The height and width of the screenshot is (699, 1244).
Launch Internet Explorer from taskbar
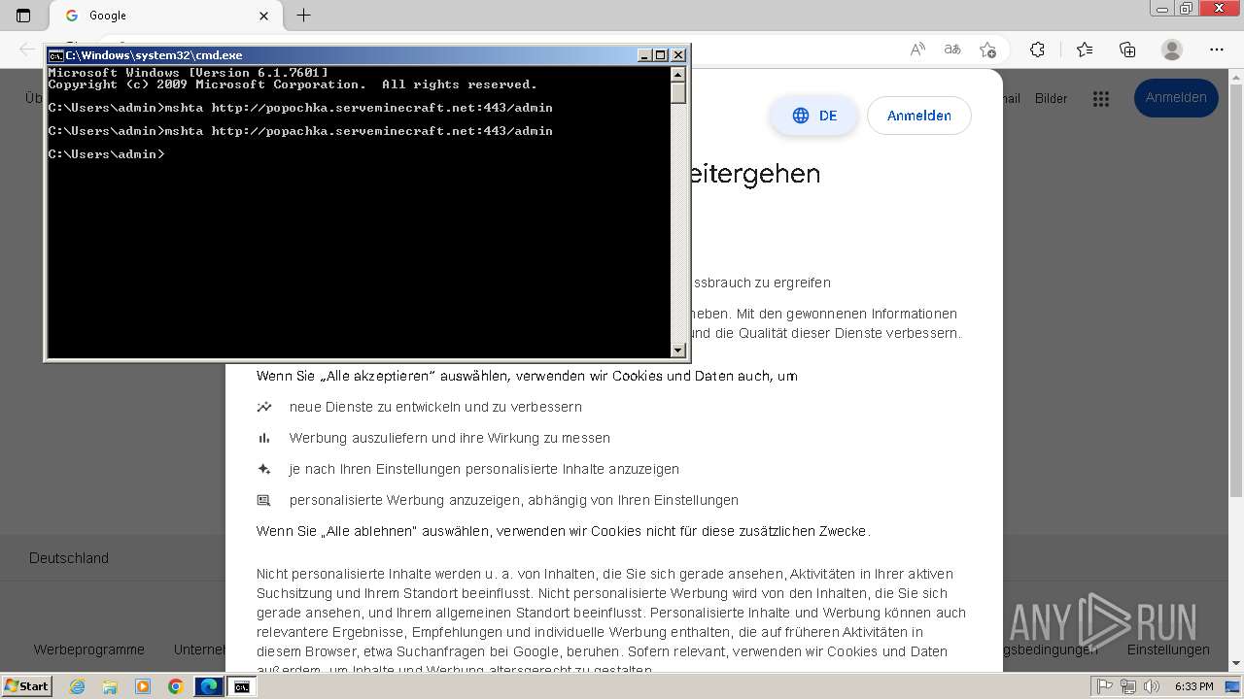coord(77,686)
